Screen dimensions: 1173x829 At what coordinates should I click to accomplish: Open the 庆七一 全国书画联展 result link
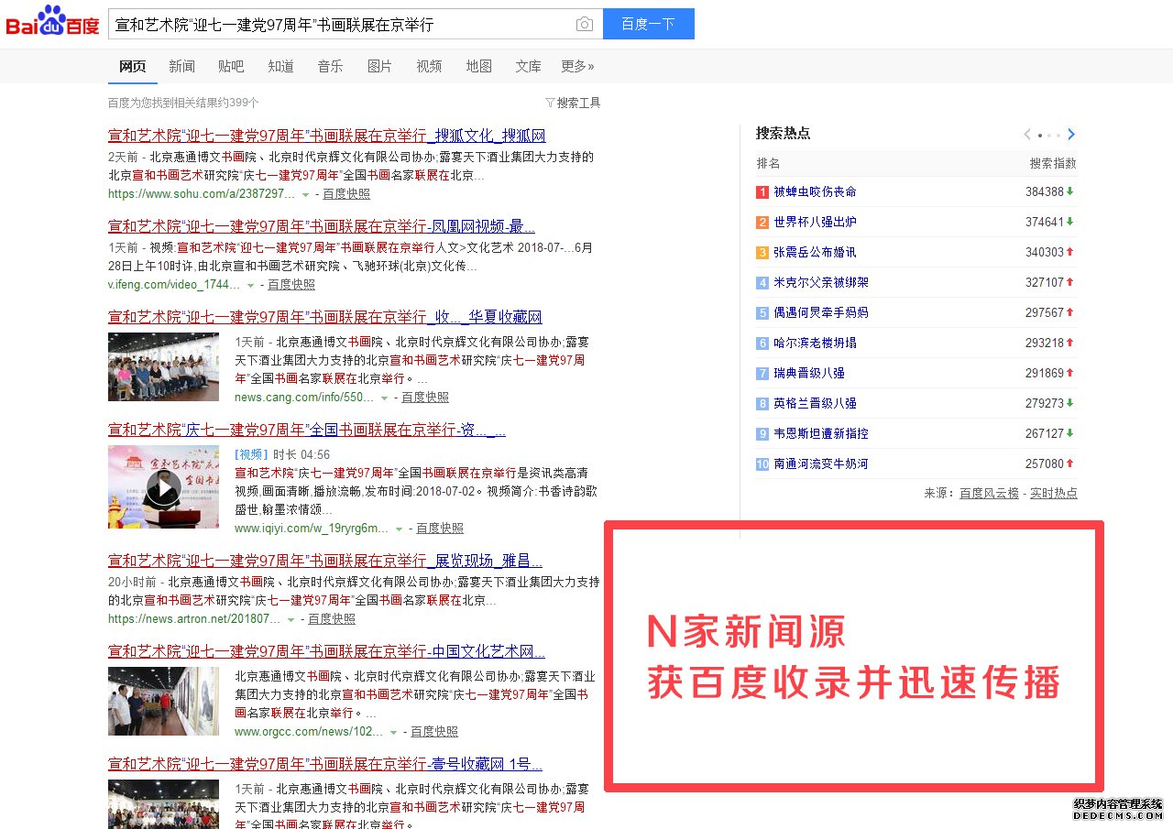click(x=306, y=430)
